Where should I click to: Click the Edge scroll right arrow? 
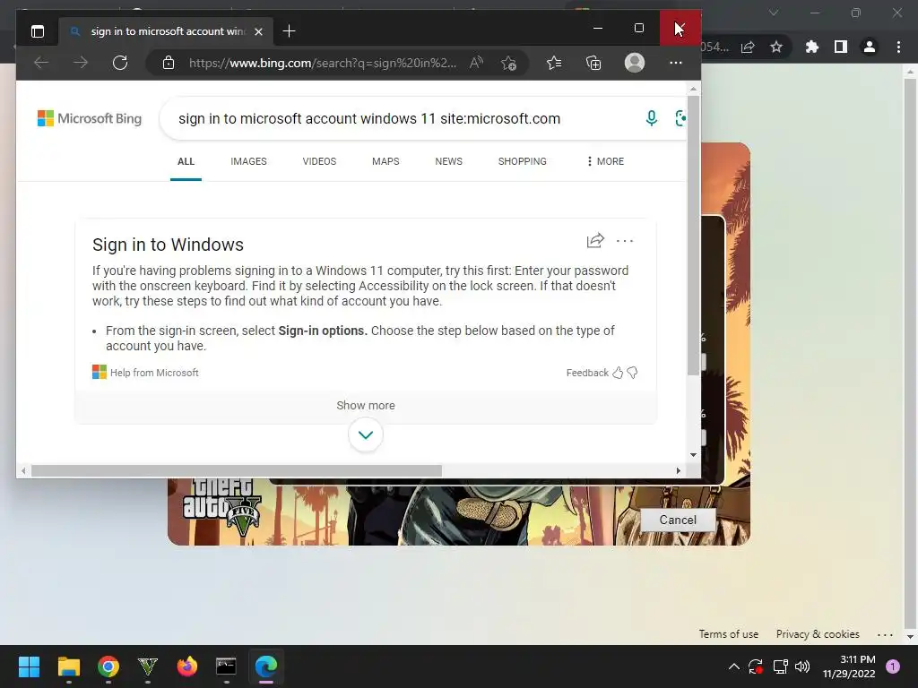coord(679,471)
